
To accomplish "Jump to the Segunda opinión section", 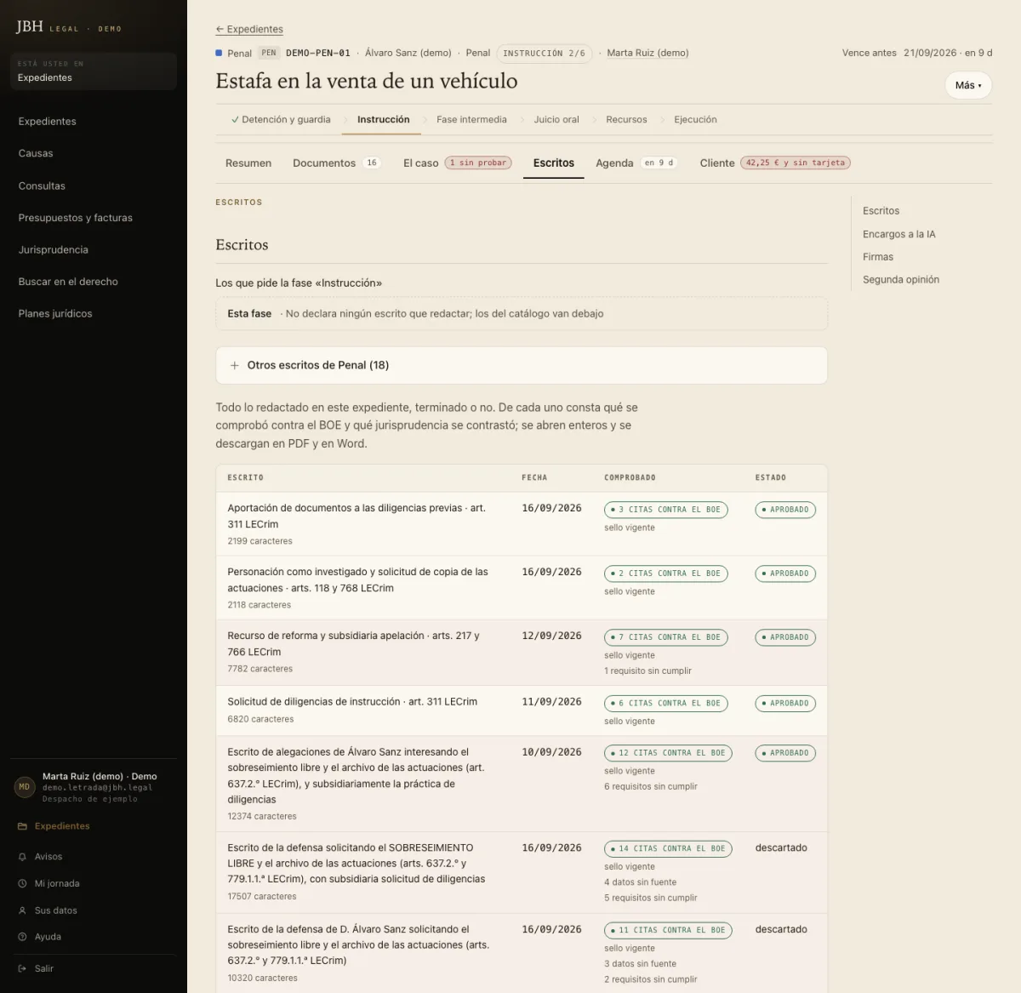I will point(901,279).
